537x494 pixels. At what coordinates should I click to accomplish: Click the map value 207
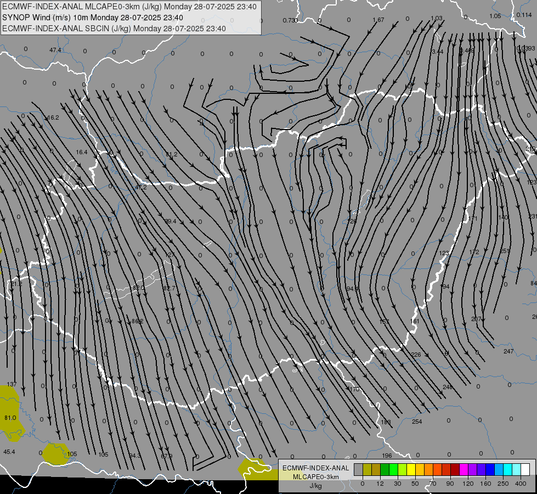click(x=476, y=319)
